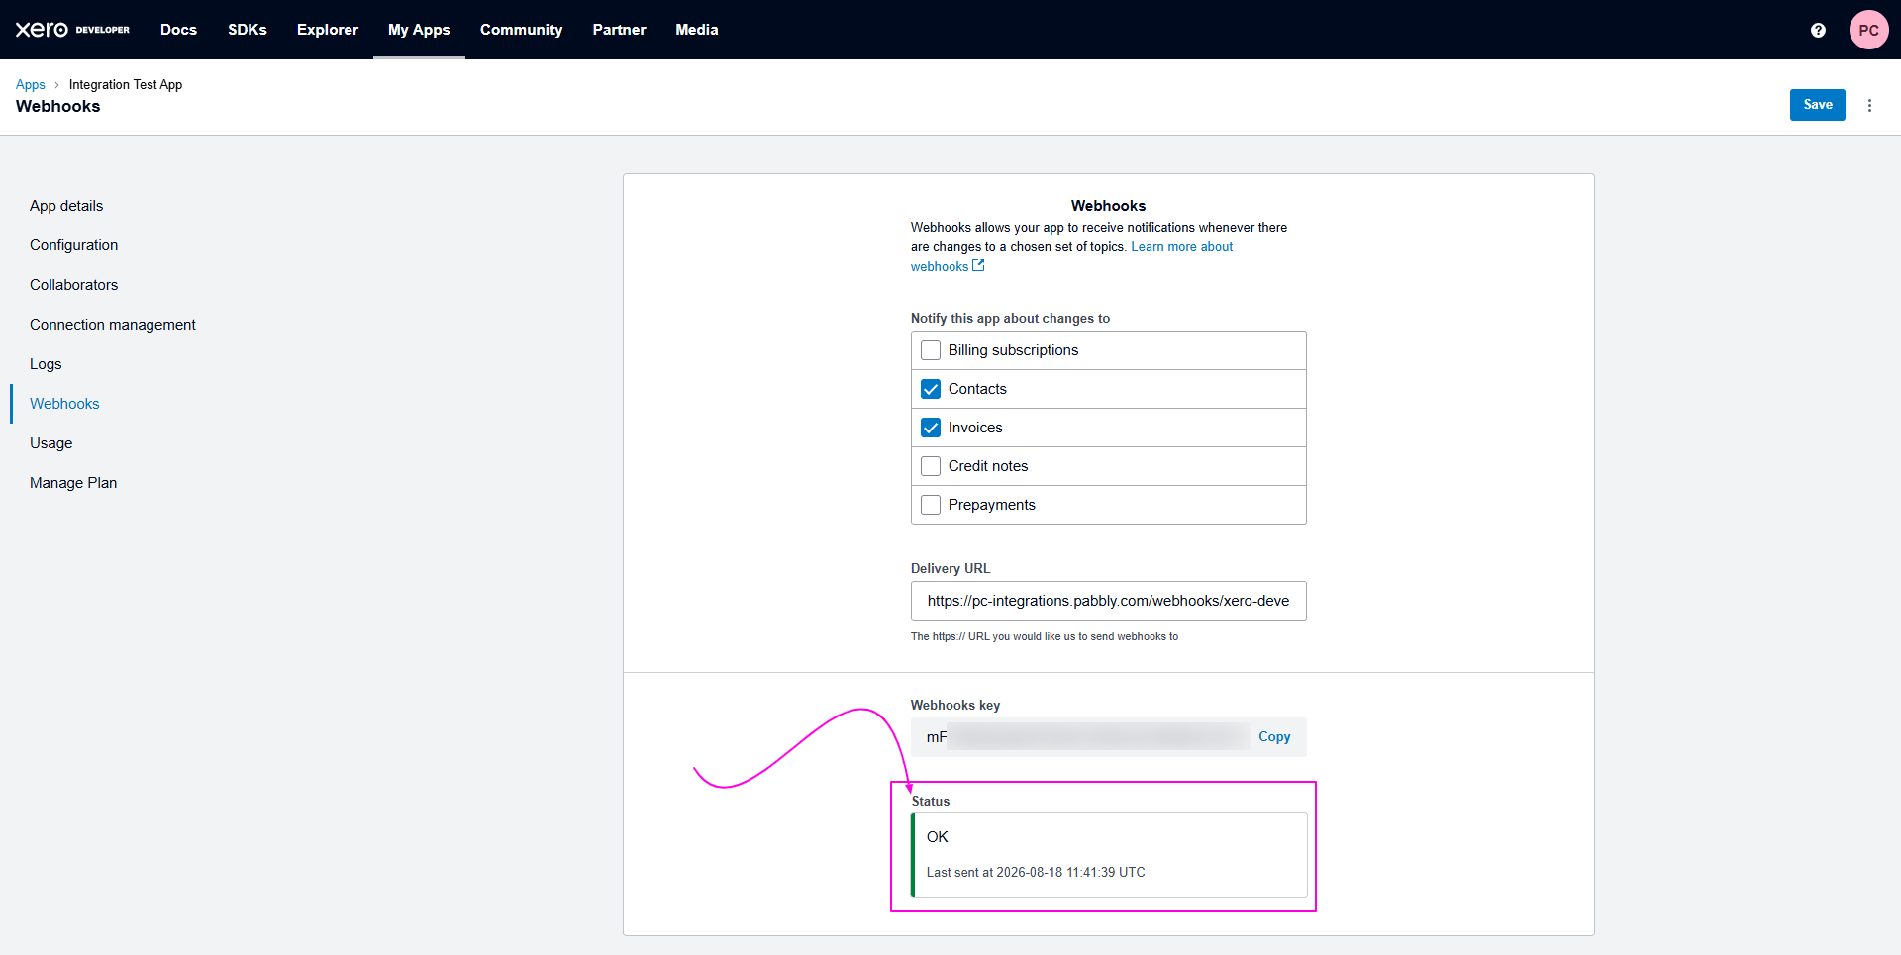Uncheck the Contacts checkbox
Viewport: 1901px width, 955px height.
point(931,389)
